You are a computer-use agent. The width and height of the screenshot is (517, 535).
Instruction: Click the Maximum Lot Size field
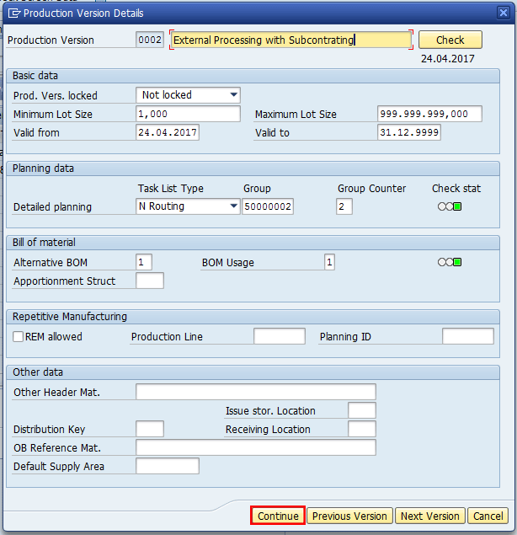pos(429,114)
